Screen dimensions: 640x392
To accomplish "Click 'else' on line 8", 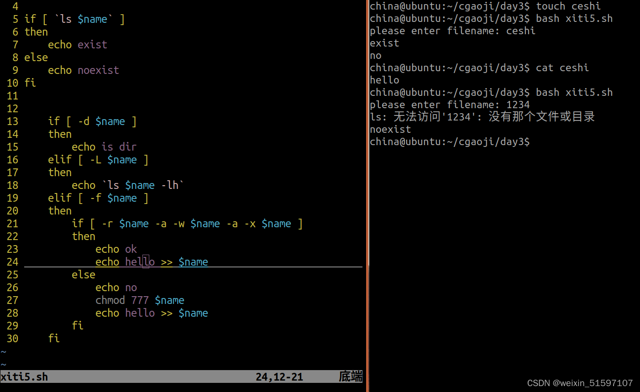I will 36,57.
